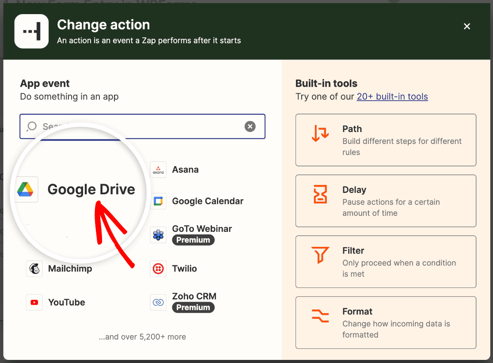Select YouTube from the app list
493x363 pixels.
67,302
